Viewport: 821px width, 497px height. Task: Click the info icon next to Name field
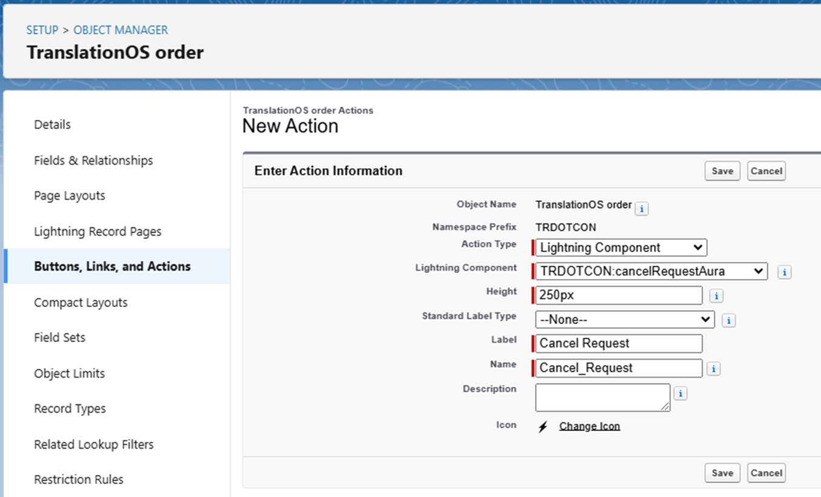pos(714,369)
